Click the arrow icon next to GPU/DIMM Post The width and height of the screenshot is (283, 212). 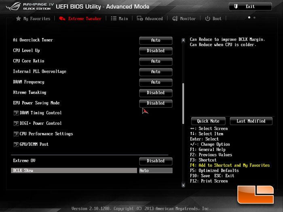pyautogui.click(x=16, y=145)
